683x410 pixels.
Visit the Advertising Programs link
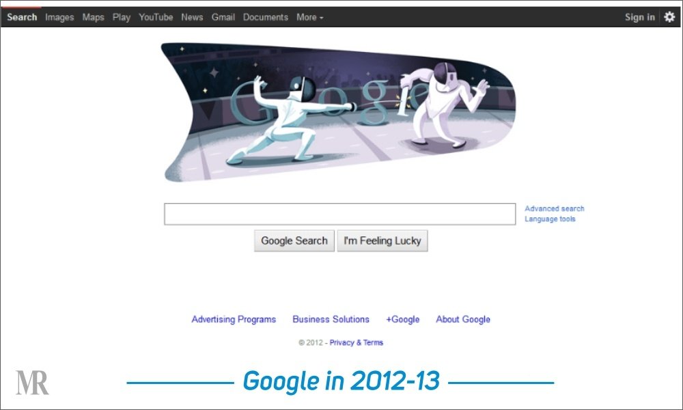point(234,319)
